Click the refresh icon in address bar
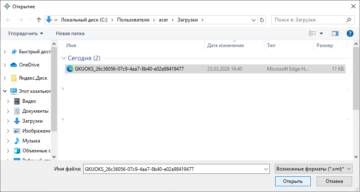Screen dimensions: 360x192 pos(262,20)
